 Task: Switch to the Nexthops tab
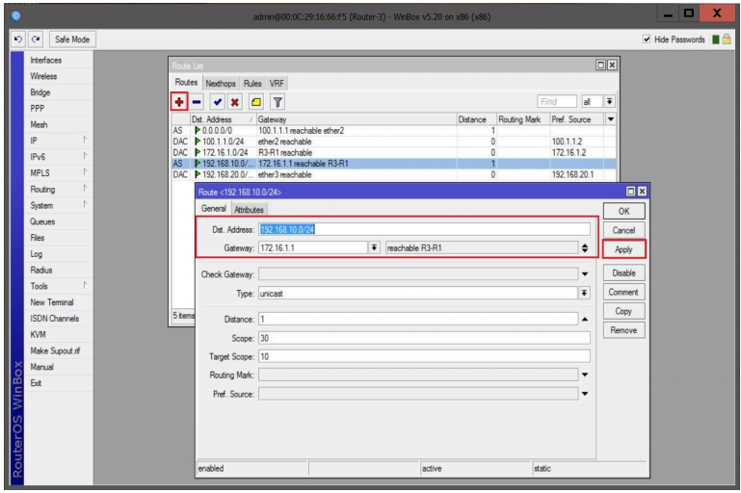point(219,83)
